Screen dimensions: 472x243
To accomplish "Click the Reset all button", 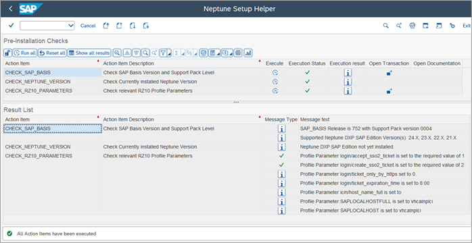I will tap(52, 53).
